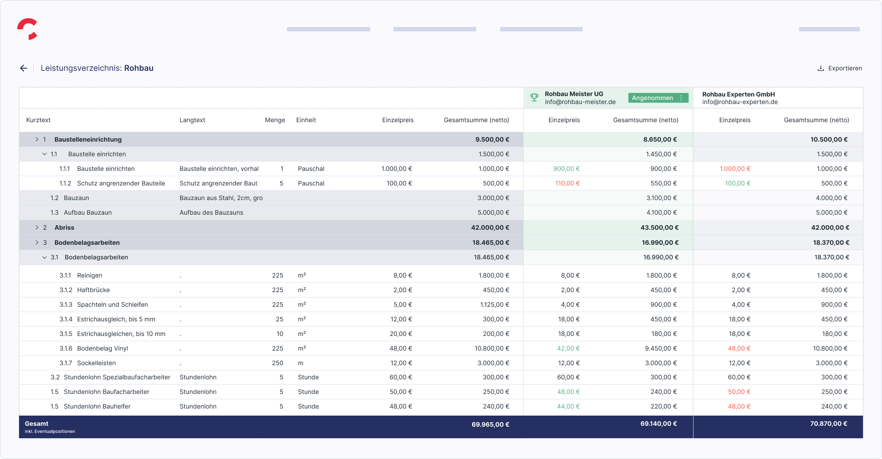The height and width of the screenshot is (459, 882).
Task: Click the Exportieren button
Action: coord(840,68)
